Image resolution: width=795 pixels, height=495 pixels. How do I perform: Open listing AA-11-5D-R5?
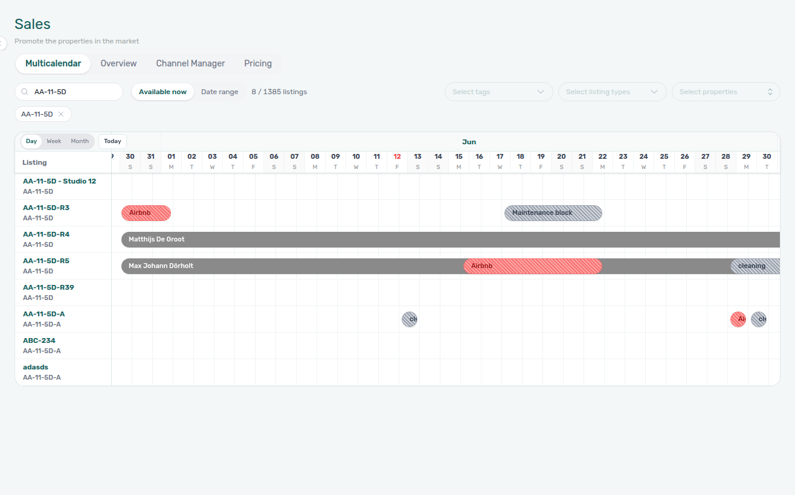pyautogui.click(x=46, y=261)
